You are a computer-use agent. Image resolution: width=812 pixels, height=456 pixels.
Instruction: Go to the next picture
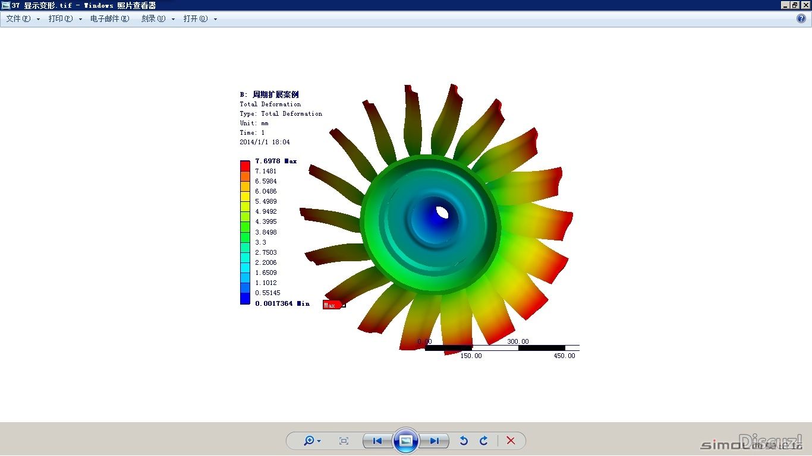435,441
